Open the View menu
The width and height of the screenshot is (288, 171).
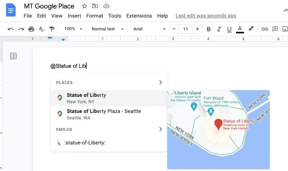[57, 16]
